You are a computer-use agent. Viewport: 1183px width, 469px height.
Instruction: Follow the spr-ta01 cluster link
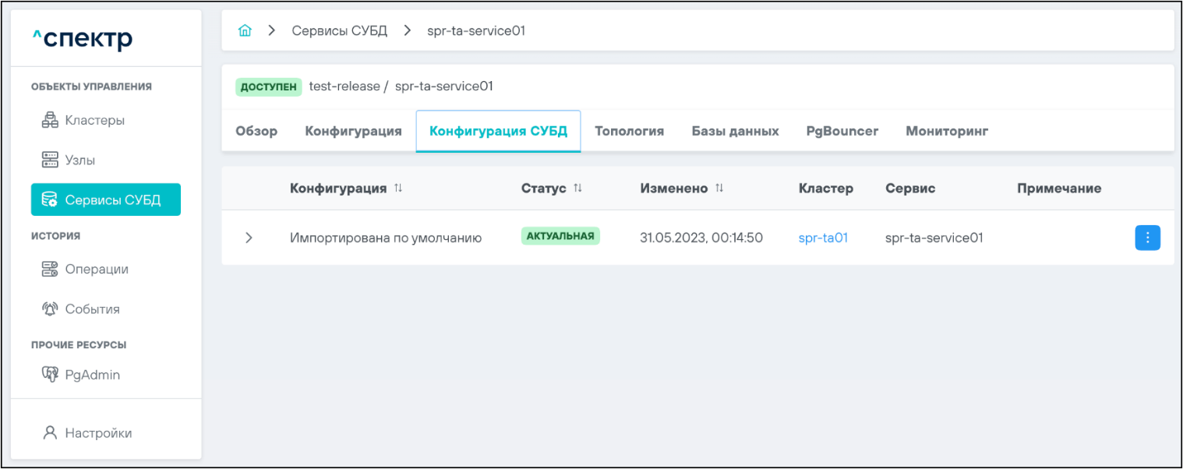pyautogui.click(x=823, y=238)
